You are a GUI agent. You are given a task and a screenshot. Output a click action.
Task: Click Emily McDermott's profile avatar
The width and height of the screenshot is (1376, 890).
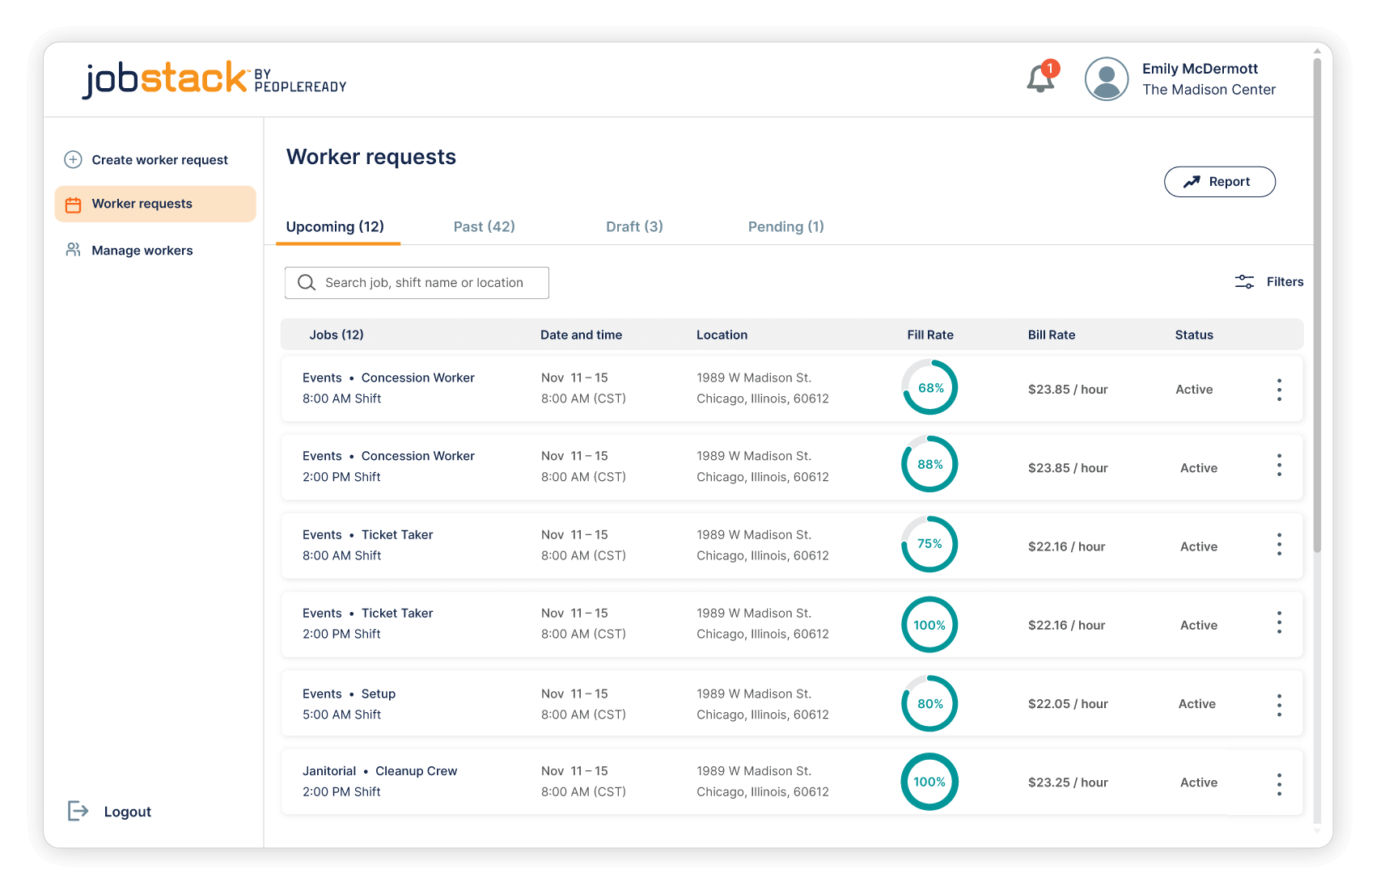tap(1106, 78)
